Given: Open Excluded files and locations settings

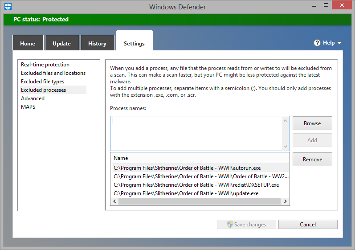Looking at the screenshot, I should click(53, 73).
